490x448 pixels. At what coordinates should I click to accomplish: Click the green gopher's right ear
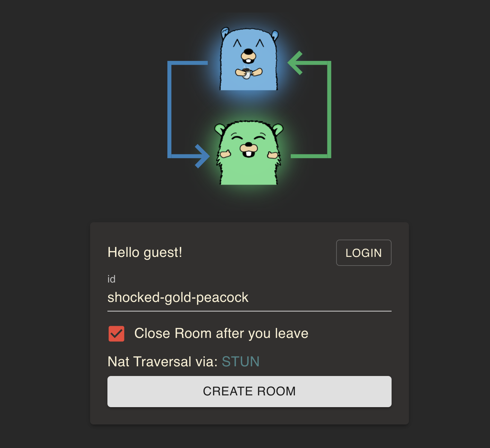(278, 129)
